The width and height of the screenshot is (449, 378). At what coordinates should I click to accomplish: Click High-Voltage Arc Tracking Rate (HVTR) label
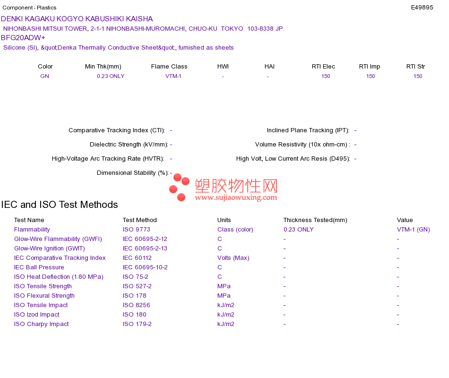coord(108,159)
